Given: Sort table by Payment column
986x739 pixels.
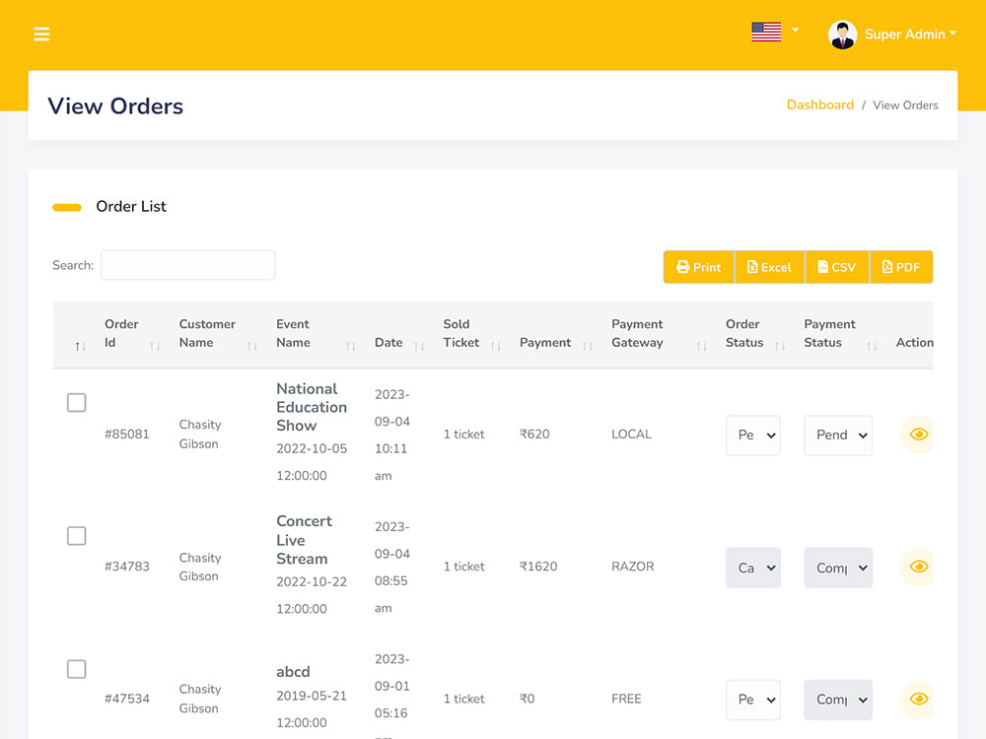Looking at the screenshot, I should point(588,346).
